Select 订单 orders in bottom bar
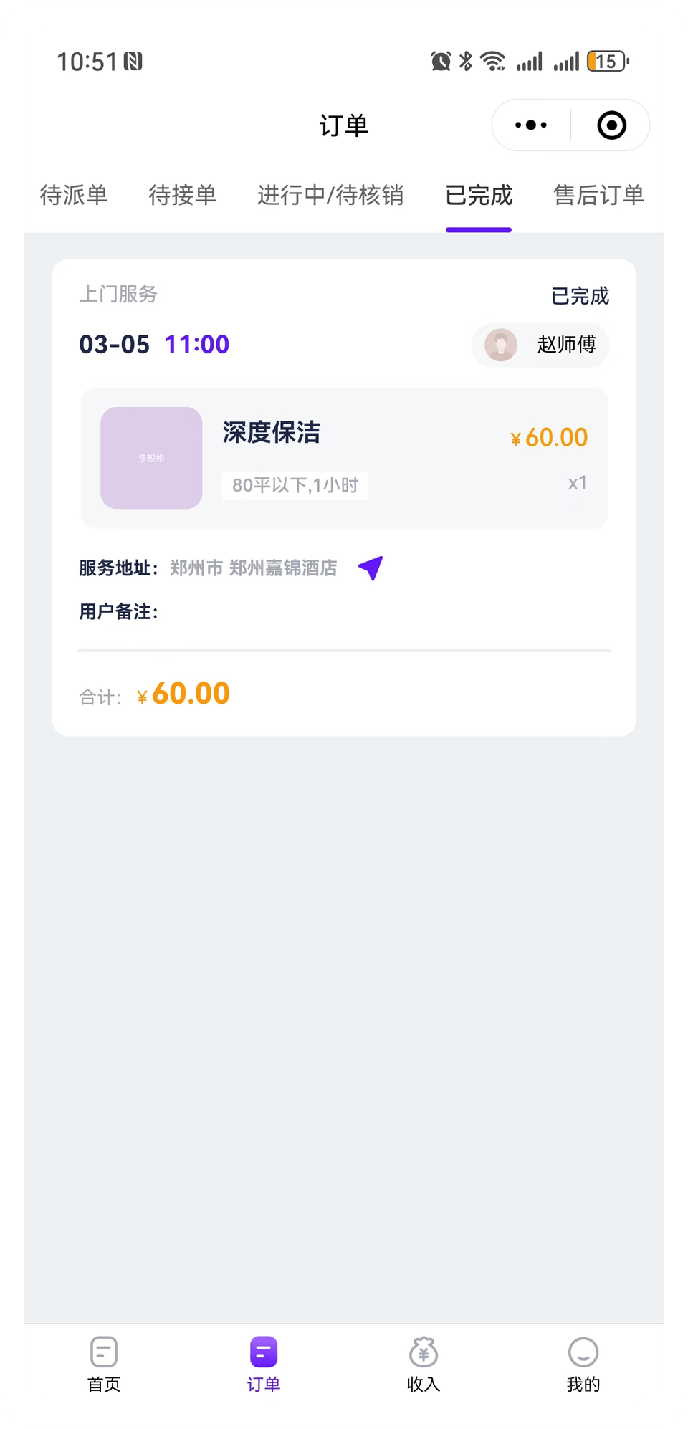 tap(264, 1364)
